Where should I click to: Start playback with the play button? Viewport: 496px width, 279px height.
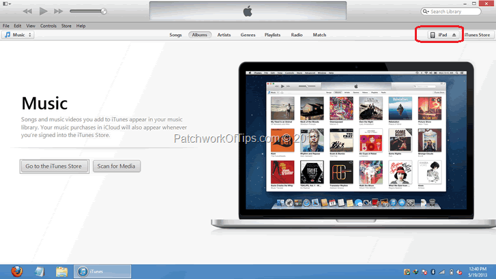(x=43, y=12)
